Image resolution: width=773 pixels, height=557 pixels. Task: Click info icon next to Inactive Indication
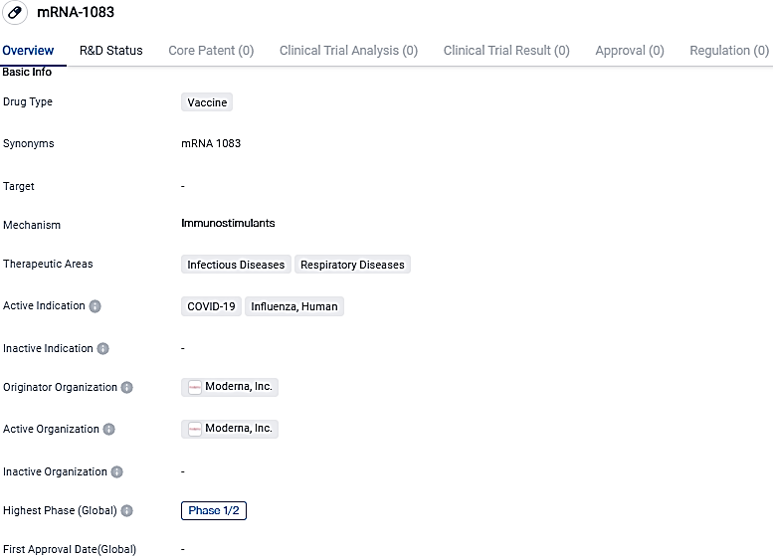click(103, 349)
